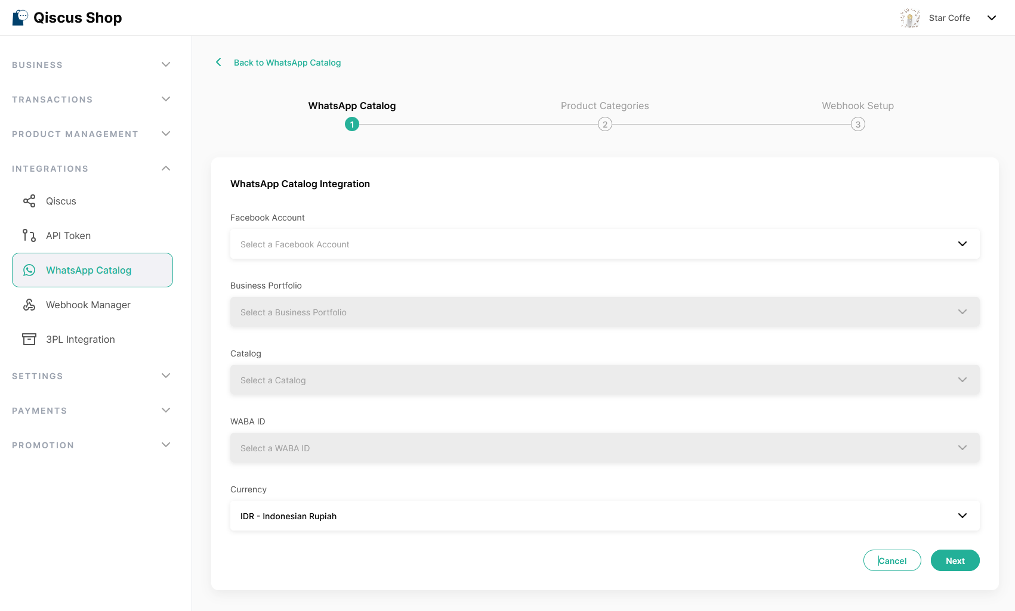Open the Facebook Account dropdown
Viewport: 1015px width, 611px height.
point(604,244)
